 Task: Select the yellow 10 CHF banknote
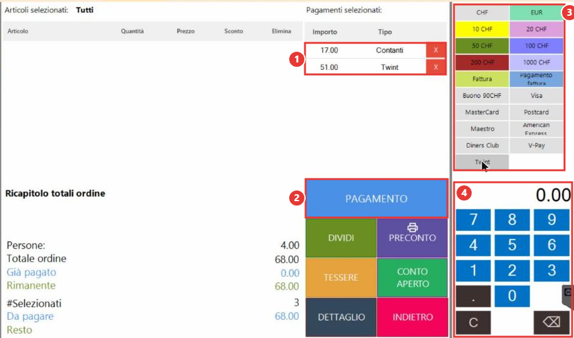click(x=482, y=29)
